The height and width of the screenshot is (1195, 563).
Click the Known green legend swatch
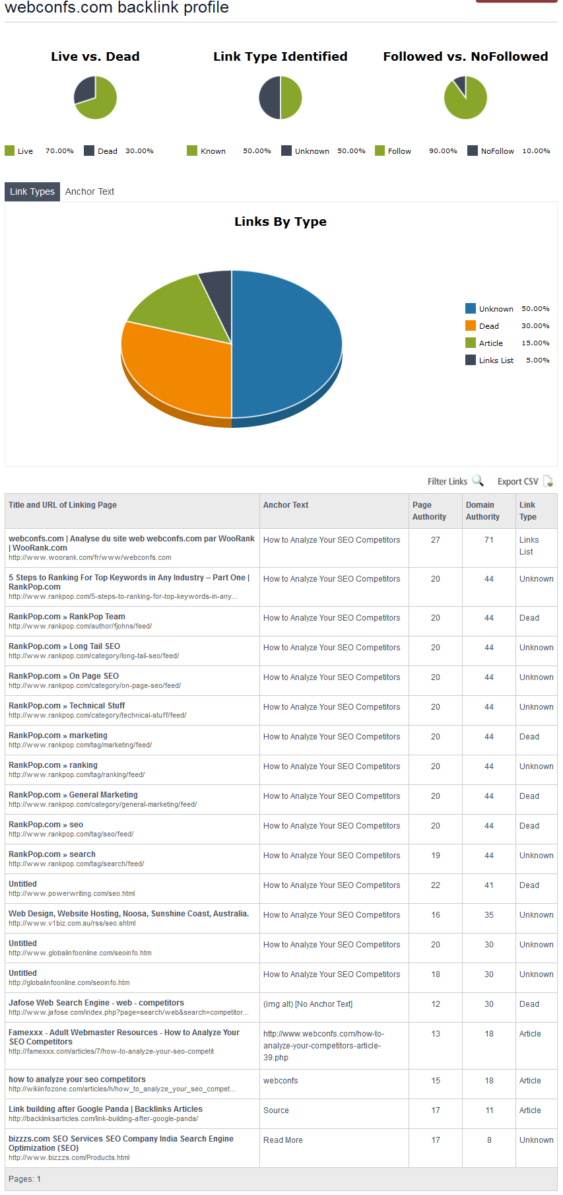click(x=192, y=151)
